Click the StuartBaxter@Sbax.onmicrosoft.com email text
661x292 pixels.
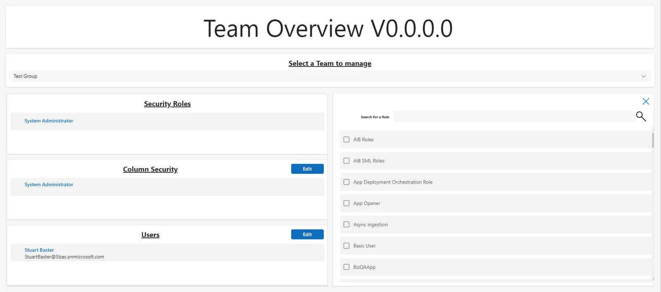(64, 257)
